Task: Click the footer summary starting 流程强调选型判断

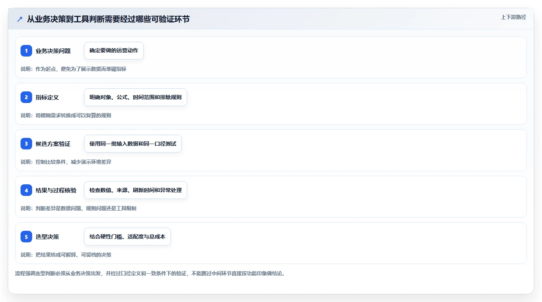Action: click(150, 273)
